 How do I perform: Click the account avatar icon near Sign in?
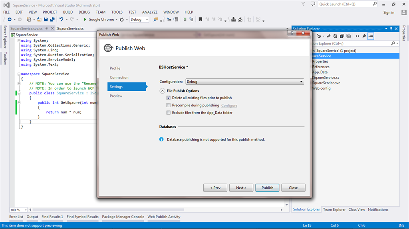(x=404, y=12)
